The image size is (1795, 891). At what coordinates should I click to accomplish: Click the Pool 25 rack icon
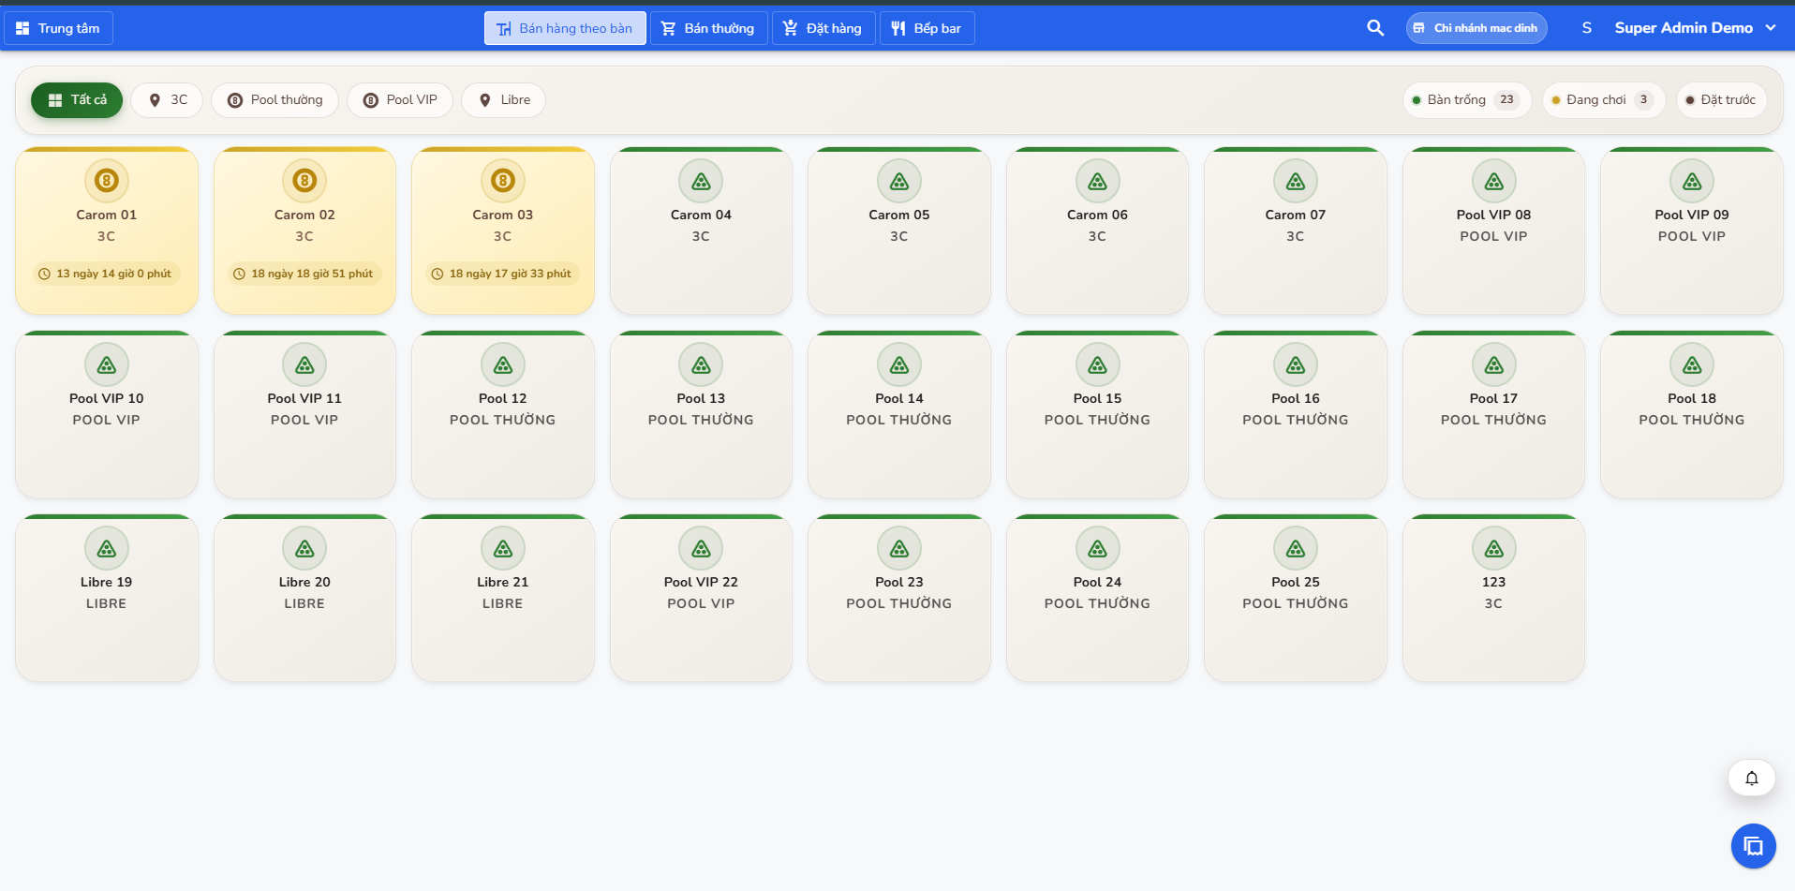[1296, 549]
